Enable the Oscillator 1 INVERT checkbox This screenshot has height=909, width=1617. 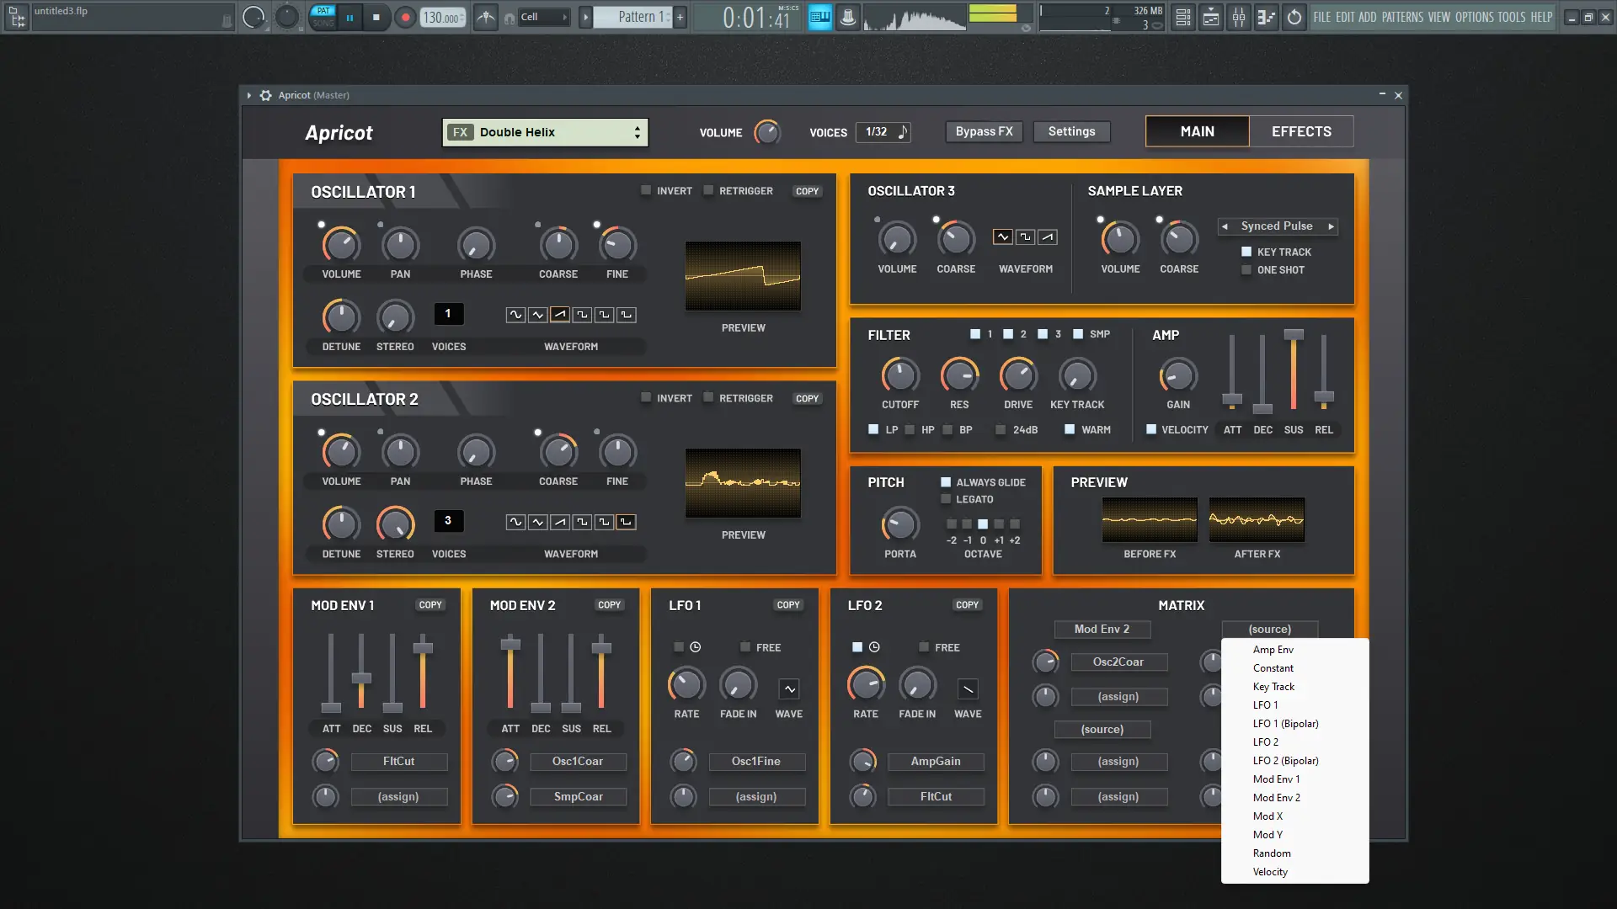tap(646, 190)
